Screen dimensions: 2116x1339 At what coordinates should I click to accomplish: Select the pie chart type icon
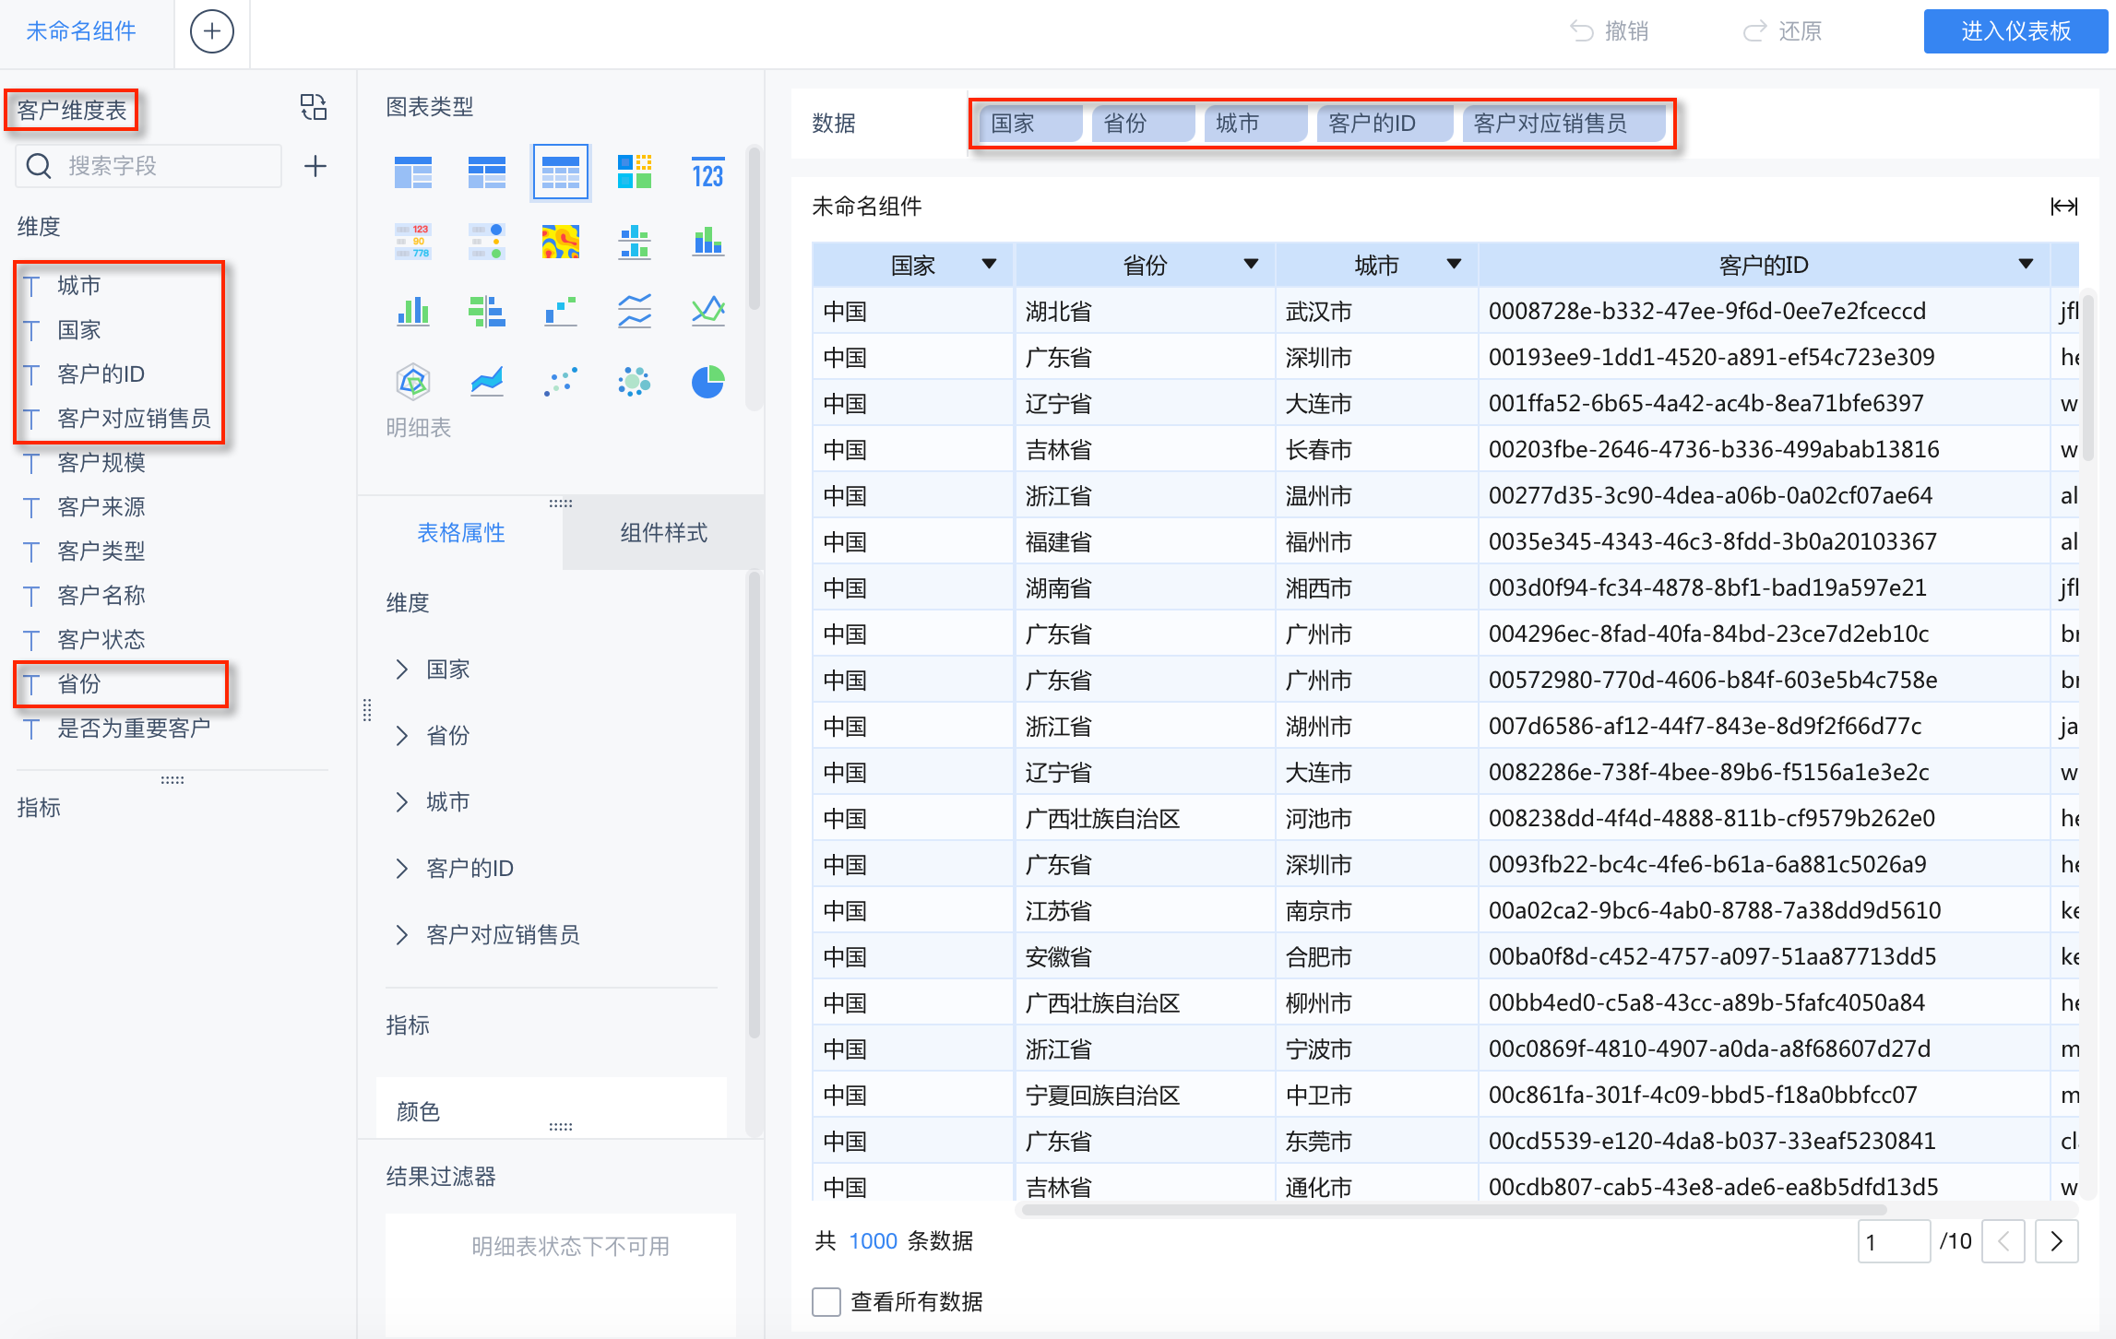point(707,381)
